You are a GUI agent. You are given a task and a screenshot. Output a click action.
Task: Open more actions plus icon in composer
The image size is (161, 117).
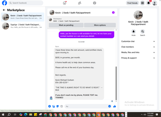[50, 106]
